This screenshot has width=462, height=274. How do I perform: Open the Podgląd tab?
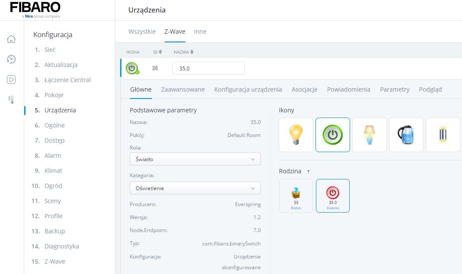430,89
